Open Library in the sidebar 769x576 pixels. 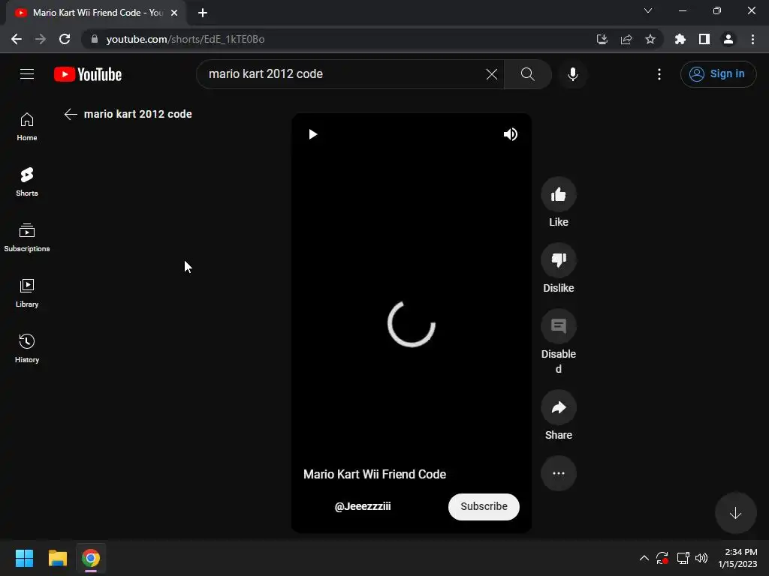[27, 293]
